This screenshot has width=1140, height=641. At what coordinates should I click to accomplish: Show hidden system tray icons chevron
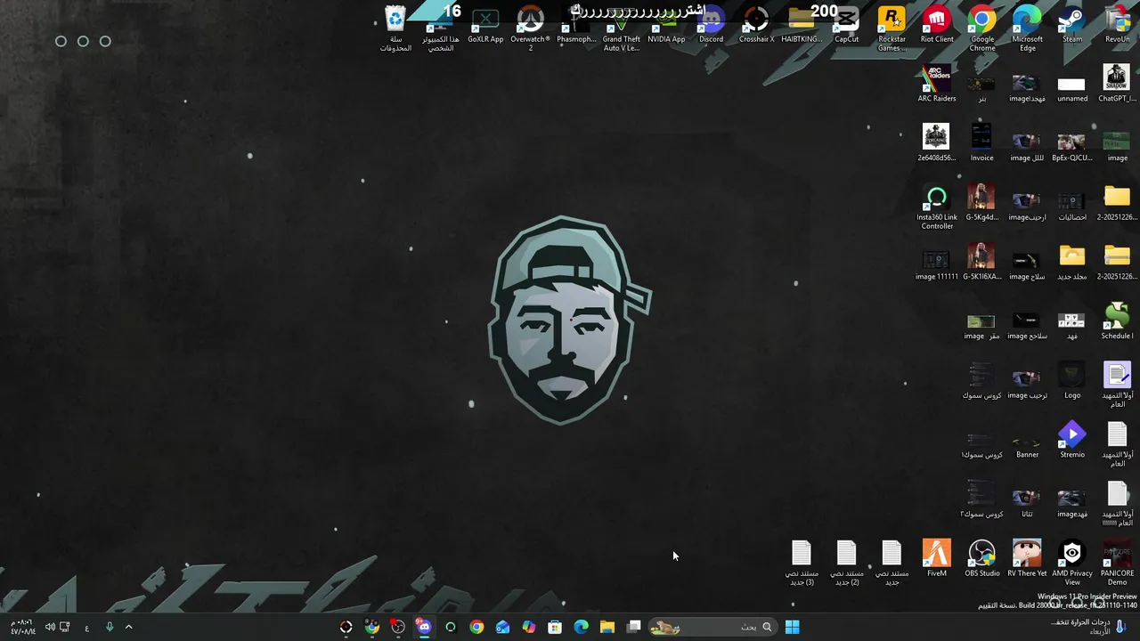click(128, 627)
